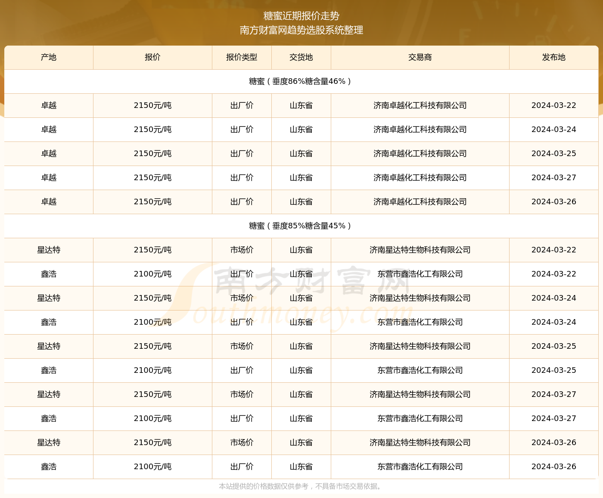Click the title 糖蜜近期报价走势
Viewport: 603px width, 498px height.
coord(301,16)
